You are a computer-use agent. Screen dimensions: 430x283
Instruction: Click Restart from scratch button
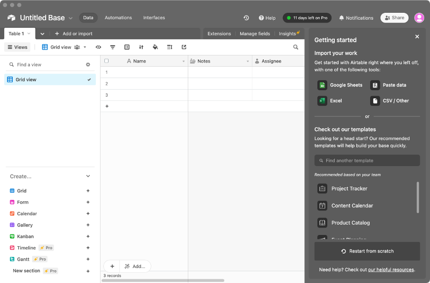367,251
